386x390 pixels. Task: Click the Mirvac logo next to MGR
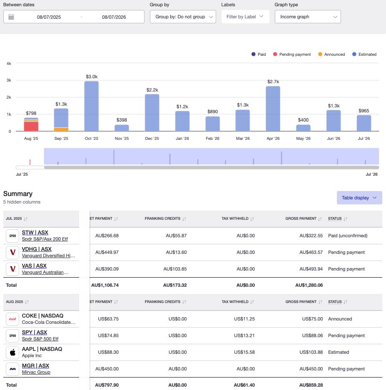pyautogui.click(x=12, y=369)
